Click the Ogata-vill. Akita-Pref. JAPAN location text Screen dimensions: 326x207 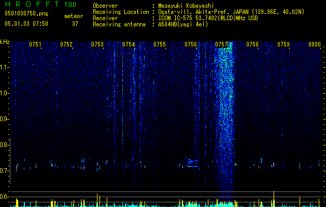tap(231, 12)
